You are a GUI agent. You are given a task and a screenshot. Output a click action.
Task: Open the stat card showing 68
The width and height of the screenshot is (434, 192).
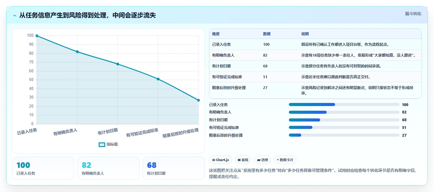point(174,168)
